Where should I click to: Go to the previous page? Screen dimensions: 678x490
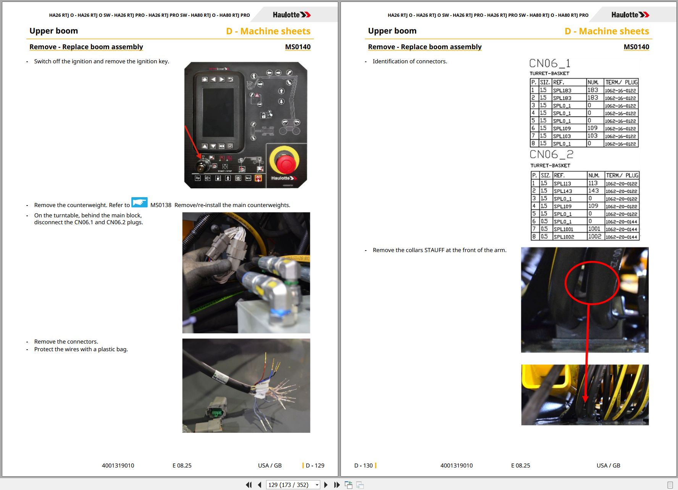(260, 485)
